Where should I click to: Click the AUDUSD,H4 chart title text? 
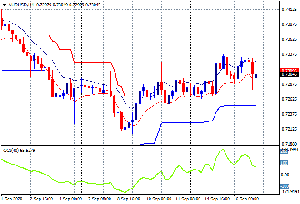[x=21, y=5]
